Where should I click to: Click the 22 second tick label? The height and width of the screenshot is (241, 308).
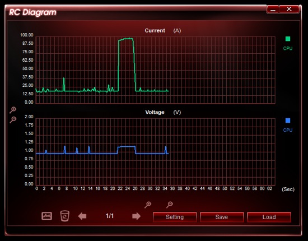[120, 189]
